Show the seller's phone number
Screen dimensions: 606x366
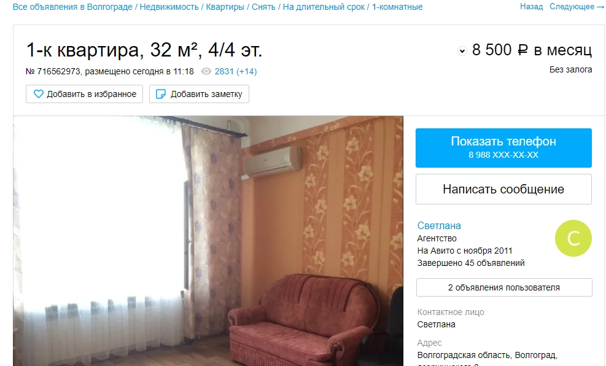[x=503, y=147]
